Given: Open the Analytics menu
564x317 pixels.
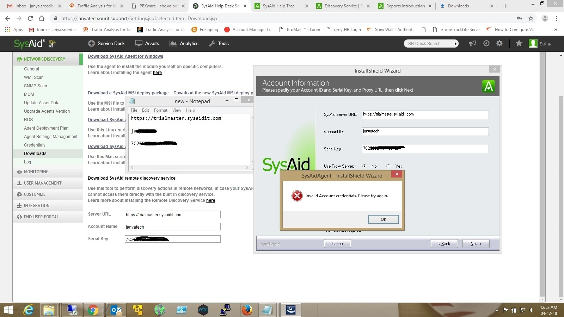Looking at the screenshot, I should (184, 43).
